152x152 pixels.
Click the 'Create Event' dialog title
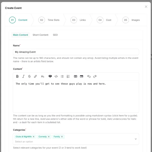pos(13,8)
